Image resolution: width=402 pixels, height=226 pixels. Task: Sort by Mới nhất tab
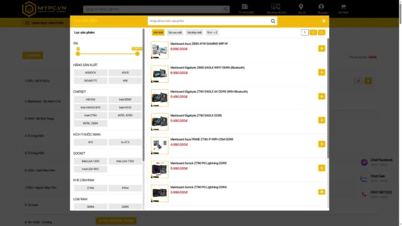click(158, 33)
